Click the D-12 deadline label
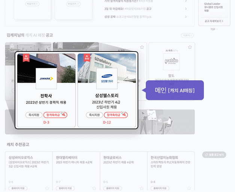The width and height of the screenshot is (235, 192). 107,123
